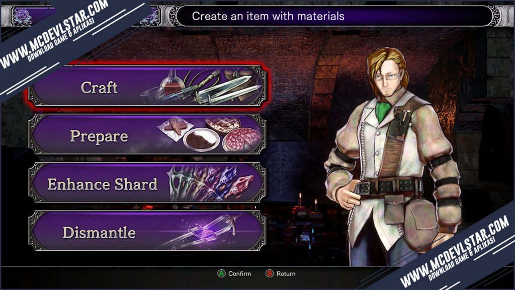
Task: Click the colored shards artwork on Enhance Shard
Action: pos(211,183)
